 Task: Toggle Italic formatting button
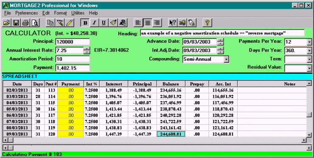click(x=94, y=23)
